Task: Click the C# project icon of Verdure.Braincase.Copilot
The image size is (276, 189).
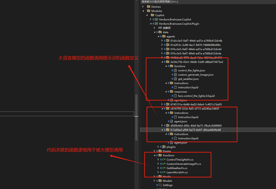Action: pos(156,19)
